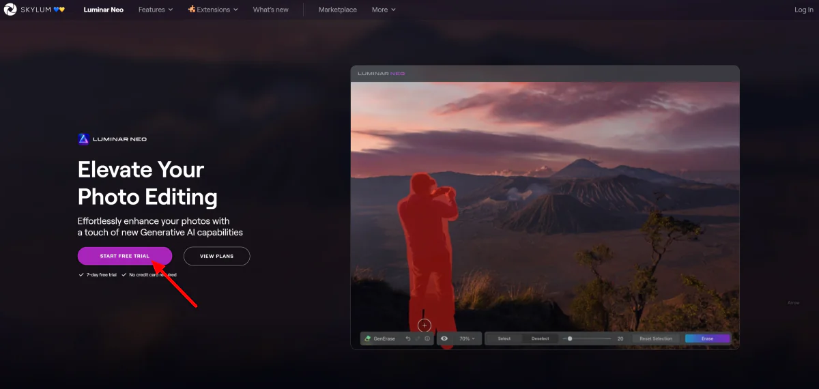Expand the Extensions dropdown menu
819x389 pixels.
(213, 10)
